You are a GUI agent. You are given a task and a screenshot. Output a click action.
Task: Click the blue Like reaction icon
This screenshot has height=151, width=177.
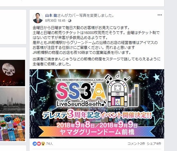35,144
